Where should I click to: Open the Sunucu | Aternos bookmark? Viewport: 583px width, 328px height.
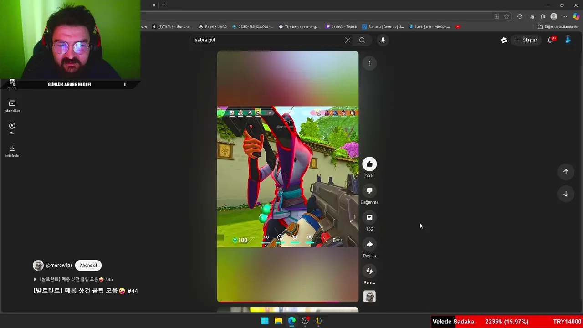[x=383, y=26]
